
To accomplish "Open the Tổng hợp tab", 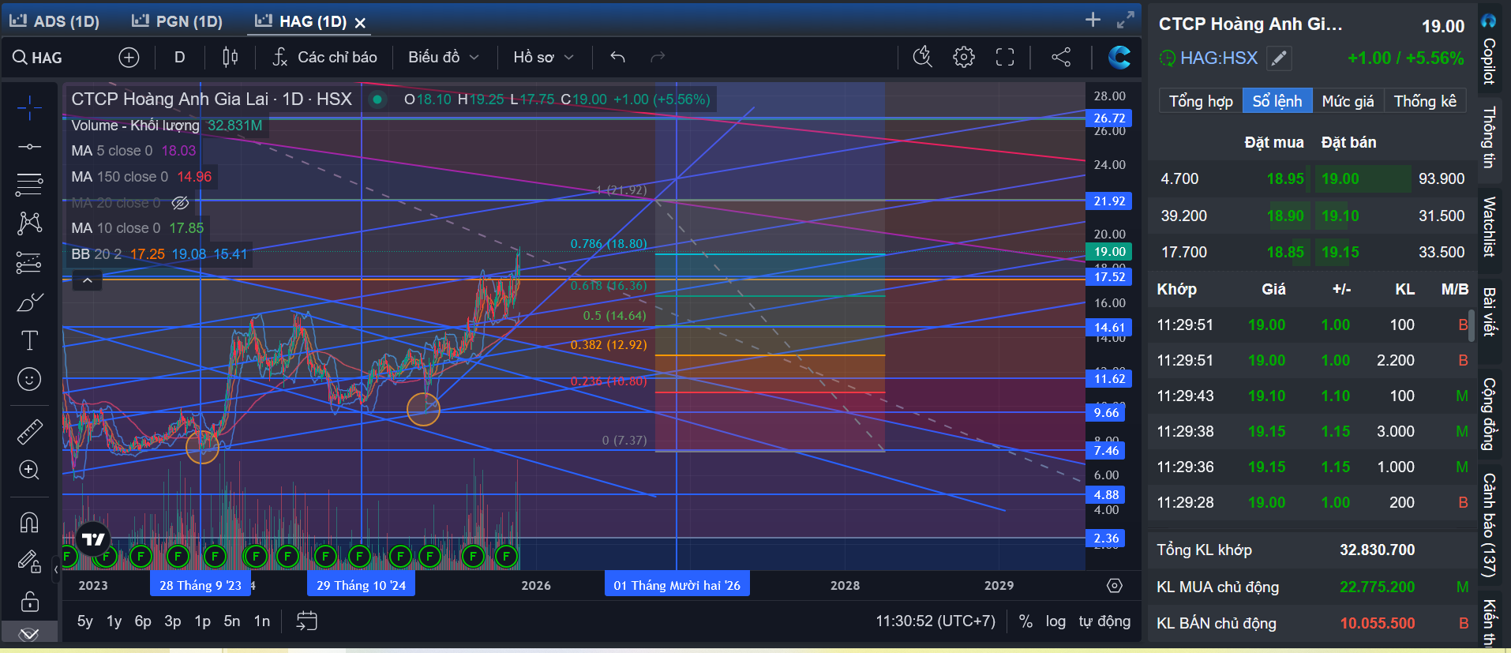I will (1201, 101).
